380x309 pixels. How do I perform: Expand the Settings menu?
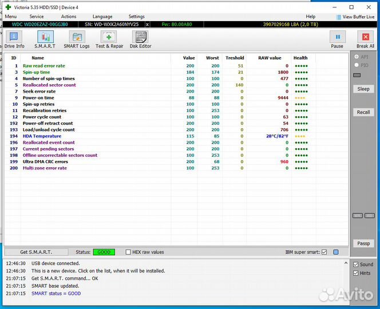coord(136,17)
